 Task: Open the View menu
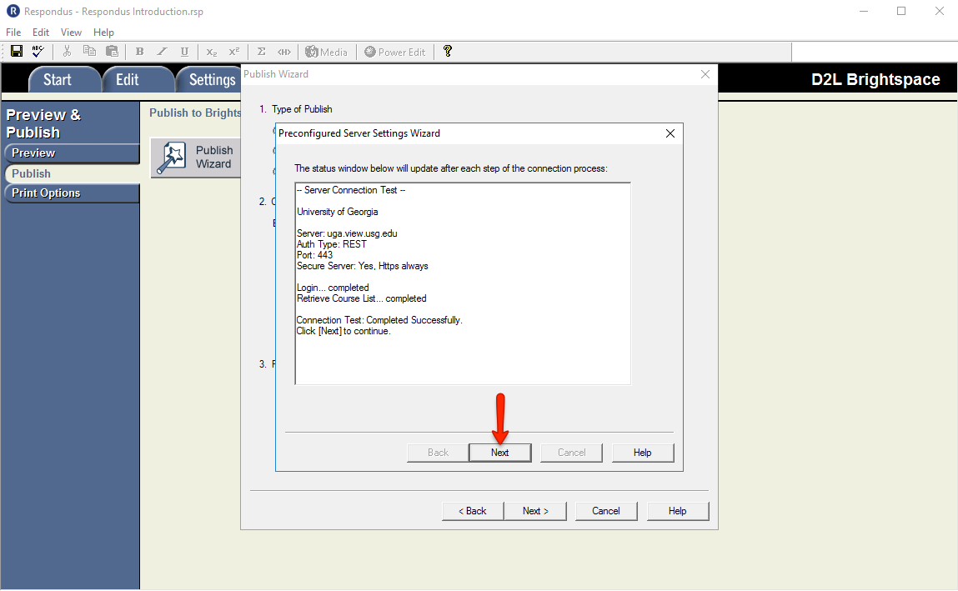tap(71, 33)
